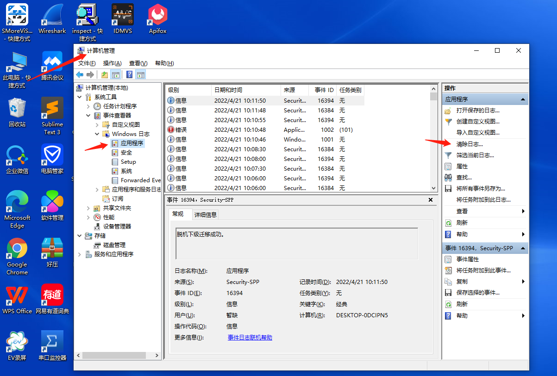The image size is (557, 376).
Task: Open the 帮助 question mark toolbar icon
Action: (129, 74)
